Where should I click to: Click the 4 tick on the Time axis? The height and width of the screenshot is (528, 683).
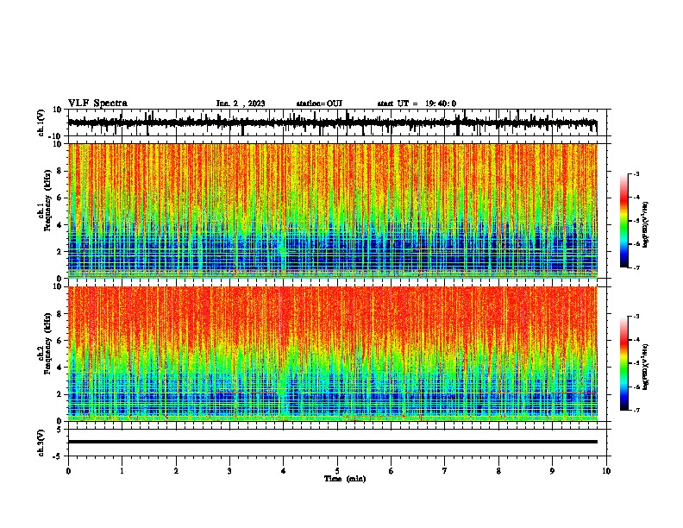click(x=284, y=471)
